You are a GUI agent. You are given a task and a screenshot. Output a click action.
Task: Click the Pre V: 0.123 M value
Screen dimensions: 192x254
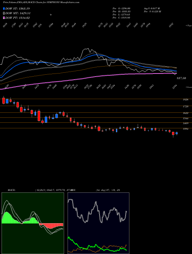pos(152,12)
